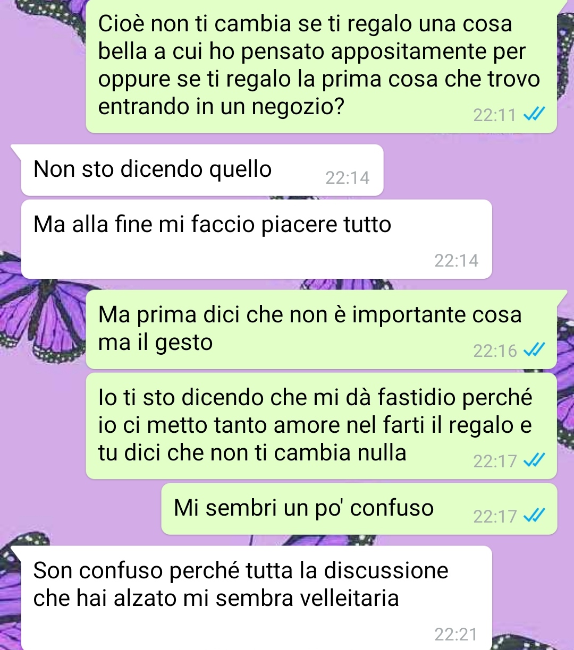Tap the read ticks beside 22:16

click(x=534, y=350)
